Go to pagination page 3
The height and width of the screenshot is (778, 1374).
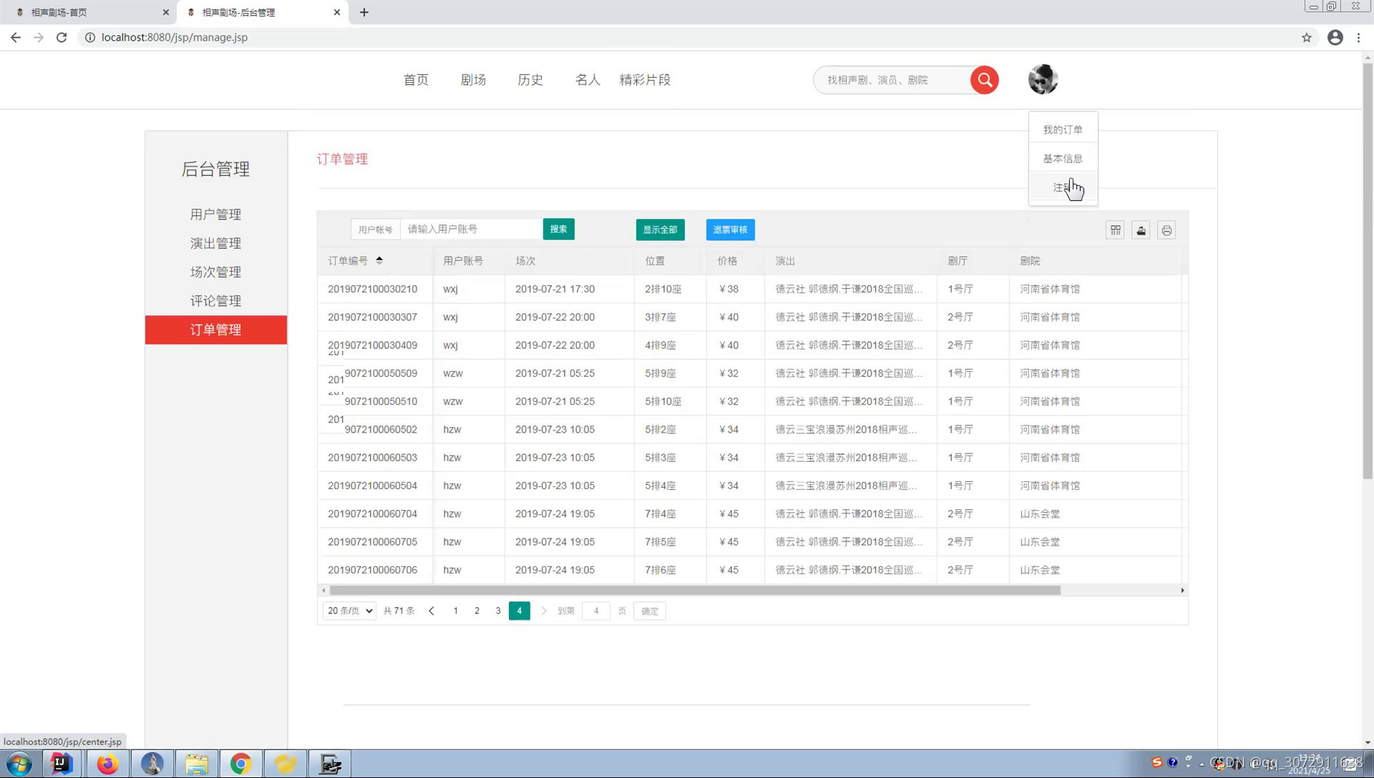(x=498, y=611)
